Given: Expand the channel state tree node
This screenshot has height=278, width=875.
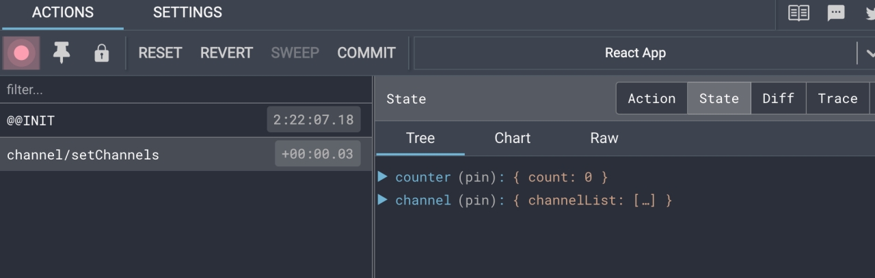Looking at the screenshot, I should click(x=383, y=200).
